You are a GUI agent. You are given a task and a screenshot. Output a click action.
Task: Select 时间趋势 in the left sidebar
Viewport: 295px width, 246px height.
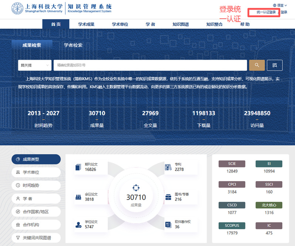(x=36, y=185)
